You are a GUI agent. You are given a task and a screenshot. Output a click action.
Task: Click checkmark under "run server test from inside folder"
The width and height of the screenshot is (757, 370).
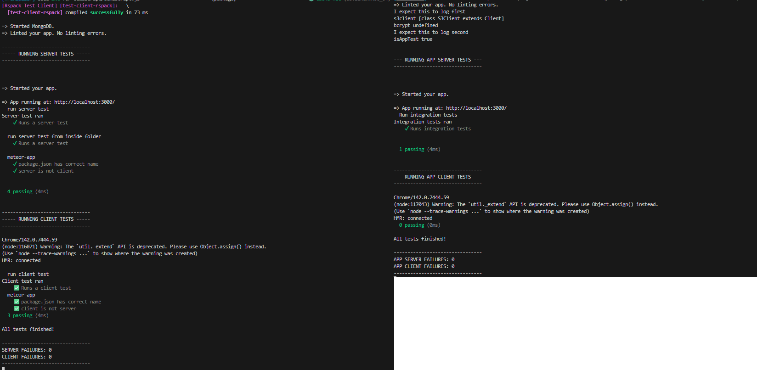pos(15,143)
